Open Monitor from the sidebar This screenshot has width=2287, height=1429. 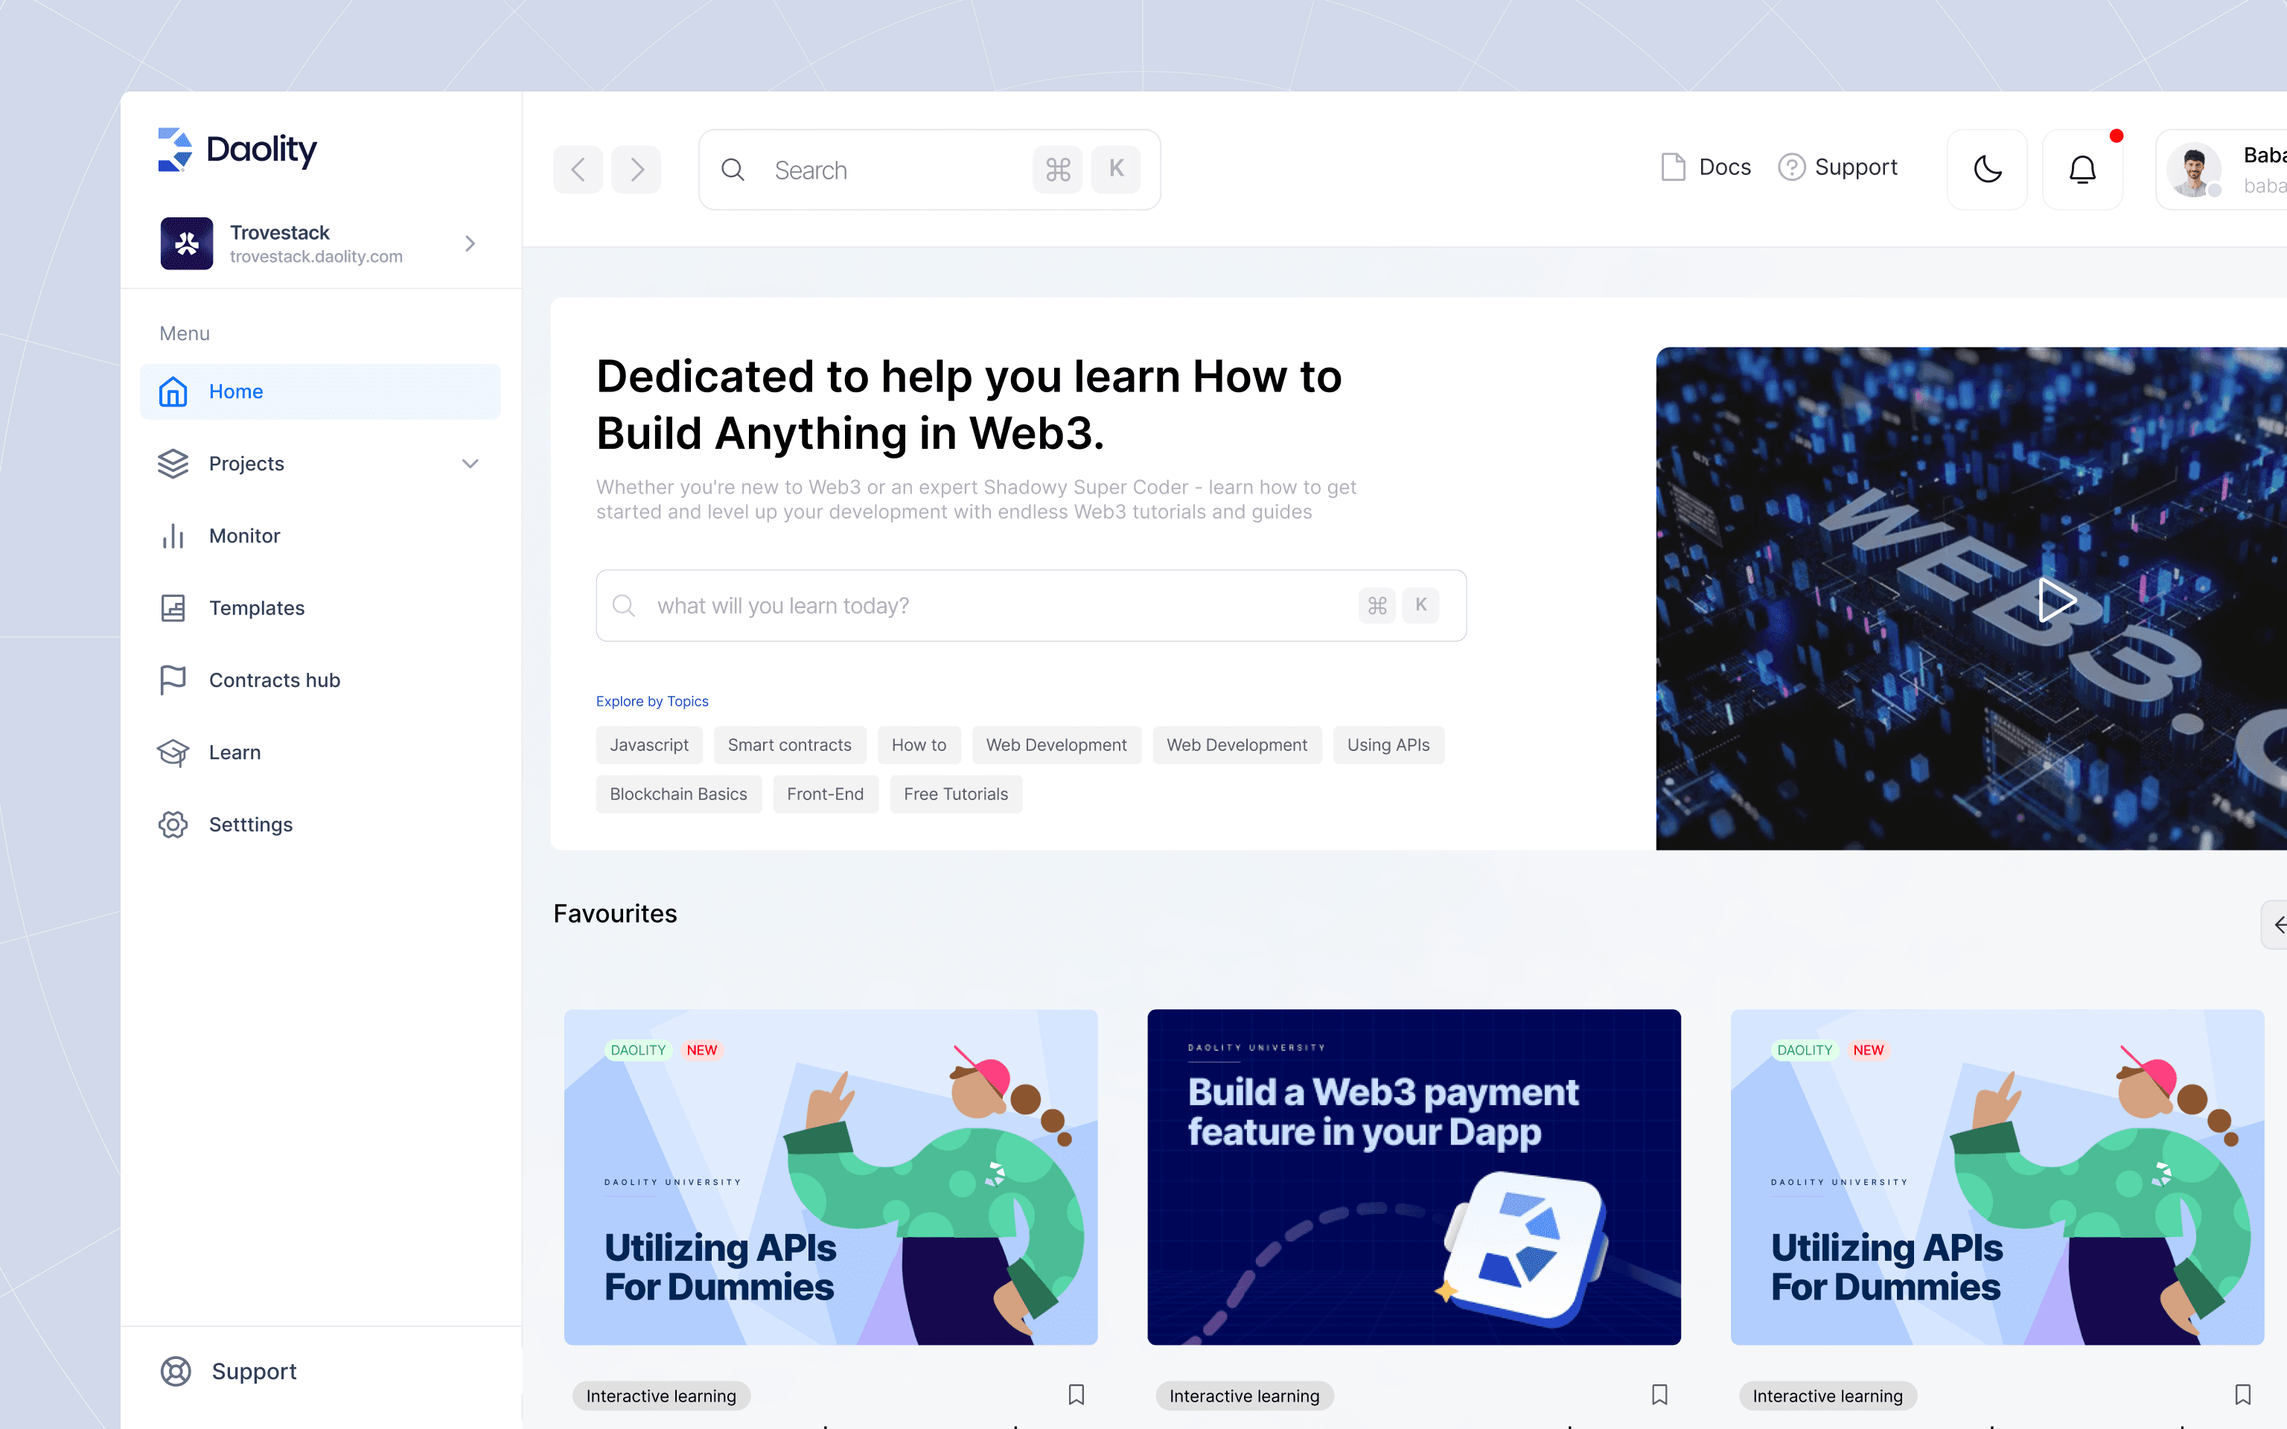pos(245,536)
